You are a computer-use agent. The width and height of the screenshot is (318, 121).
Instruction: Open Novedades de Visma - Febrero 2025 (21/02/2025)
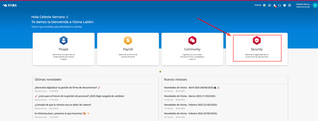[x=191, y=105]
